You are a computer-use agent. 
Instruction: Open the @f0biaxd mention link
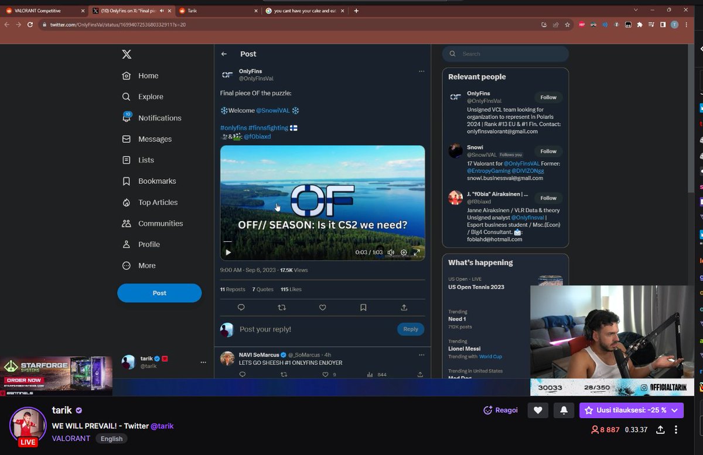pyautogui.click(x=257, y=136)
